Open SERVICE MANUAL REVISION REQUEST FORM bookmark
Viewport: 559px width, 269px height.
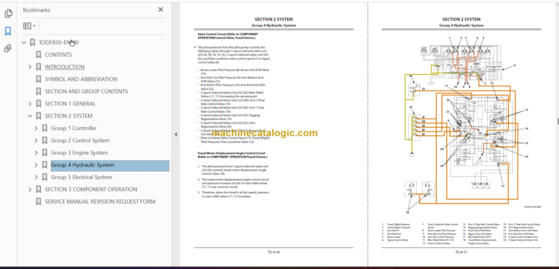100,201
